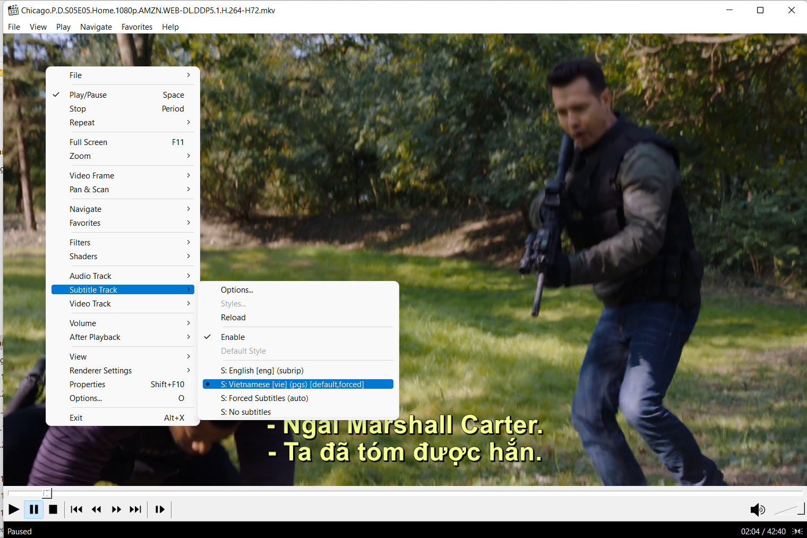
Task: Expand the Repeat submenu
Action: pos(123,123)
